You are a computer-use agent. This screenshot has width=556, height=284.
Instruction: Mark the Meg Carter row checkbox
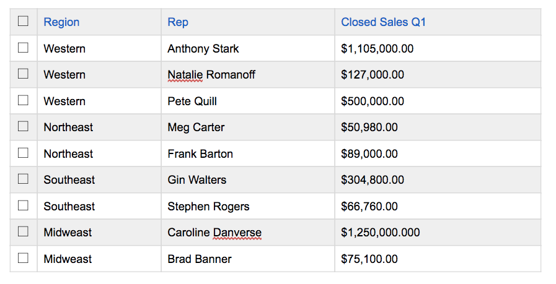coord(24,126)
